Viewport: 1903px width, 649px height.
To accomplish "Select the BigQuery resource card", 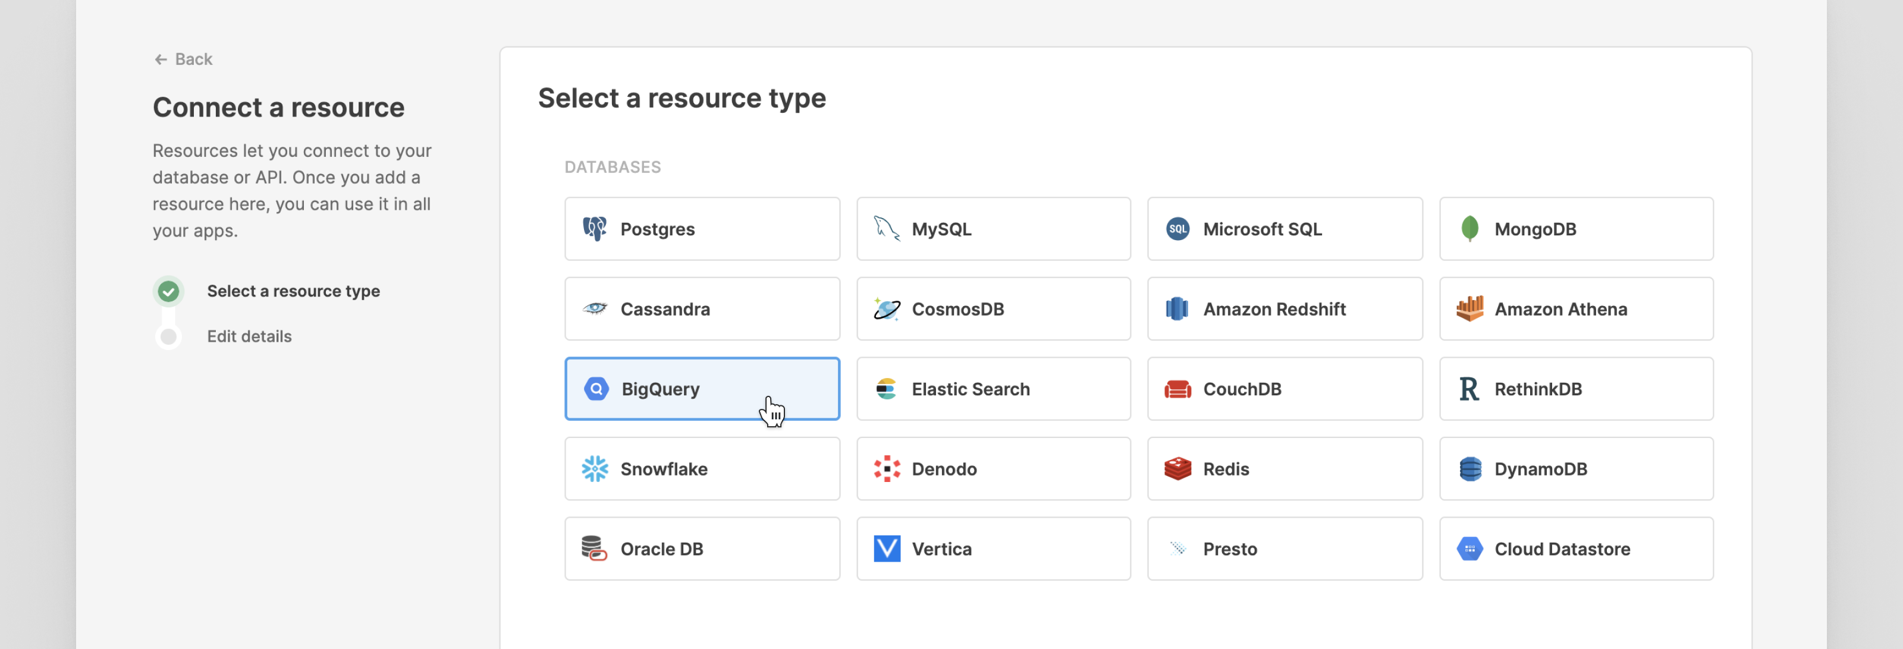I will [x=701, y=389].
